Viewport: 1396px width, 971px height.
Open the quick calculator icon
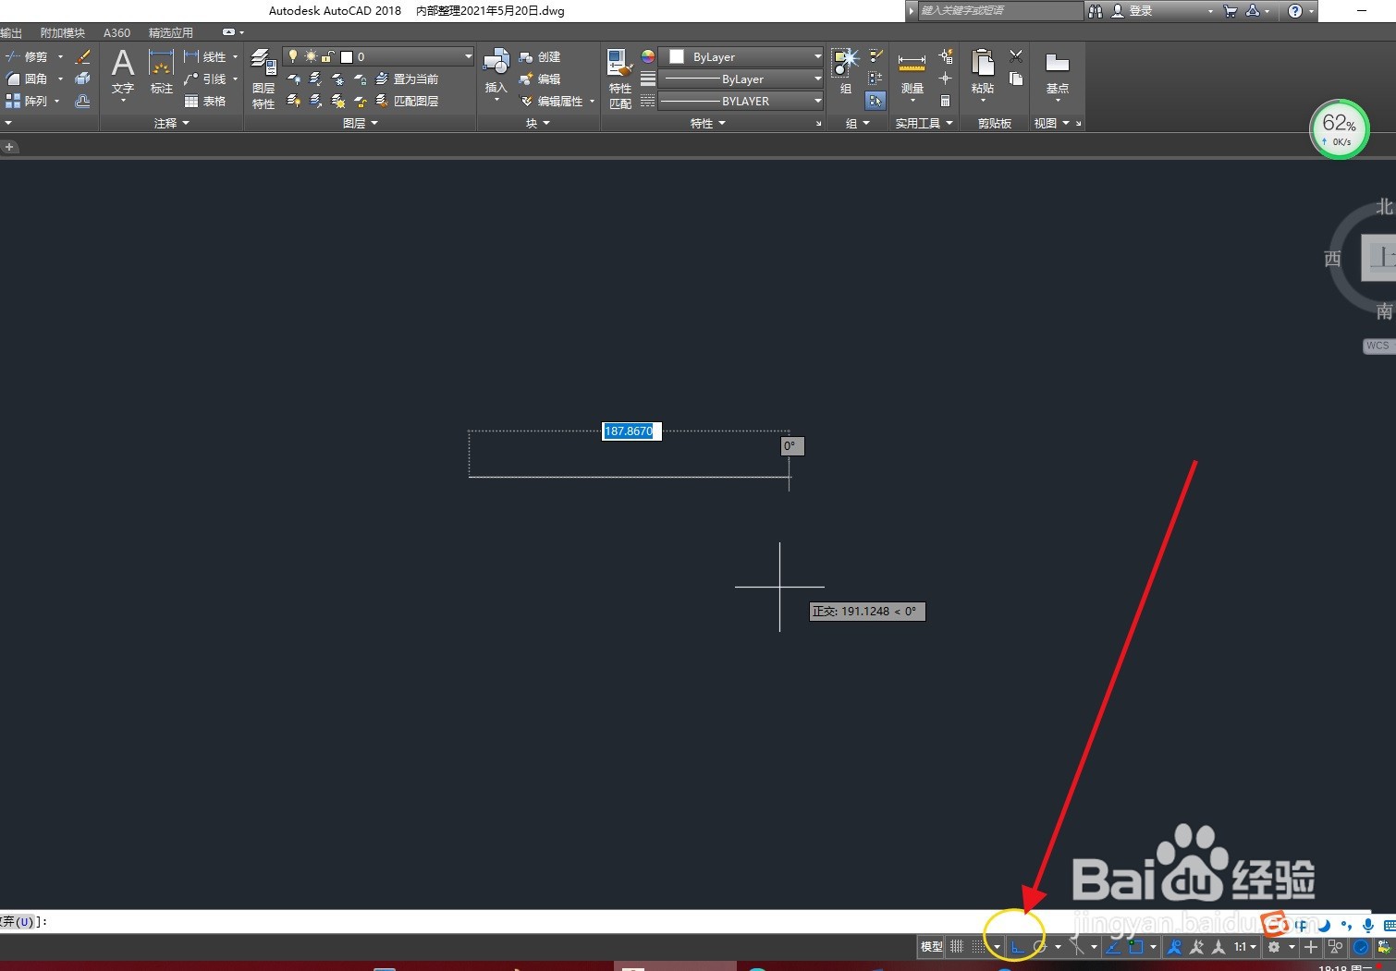945,101
